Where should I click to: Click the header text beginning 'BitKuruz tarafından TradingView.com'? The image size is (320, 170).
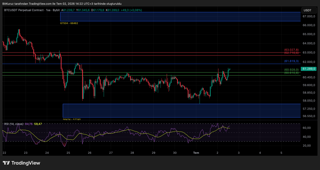point(62,4)
